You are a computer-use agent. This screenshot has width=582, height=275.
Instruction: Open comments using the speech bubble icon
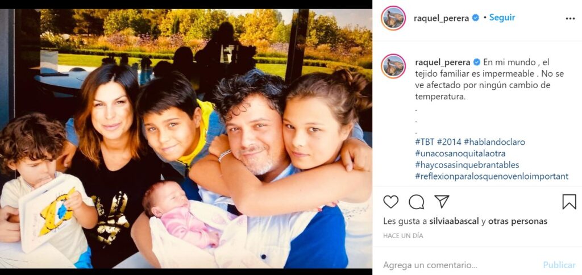coord(417,202)
